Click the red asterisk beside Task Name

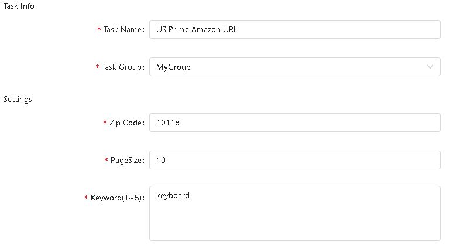click(x=99, y=30)
